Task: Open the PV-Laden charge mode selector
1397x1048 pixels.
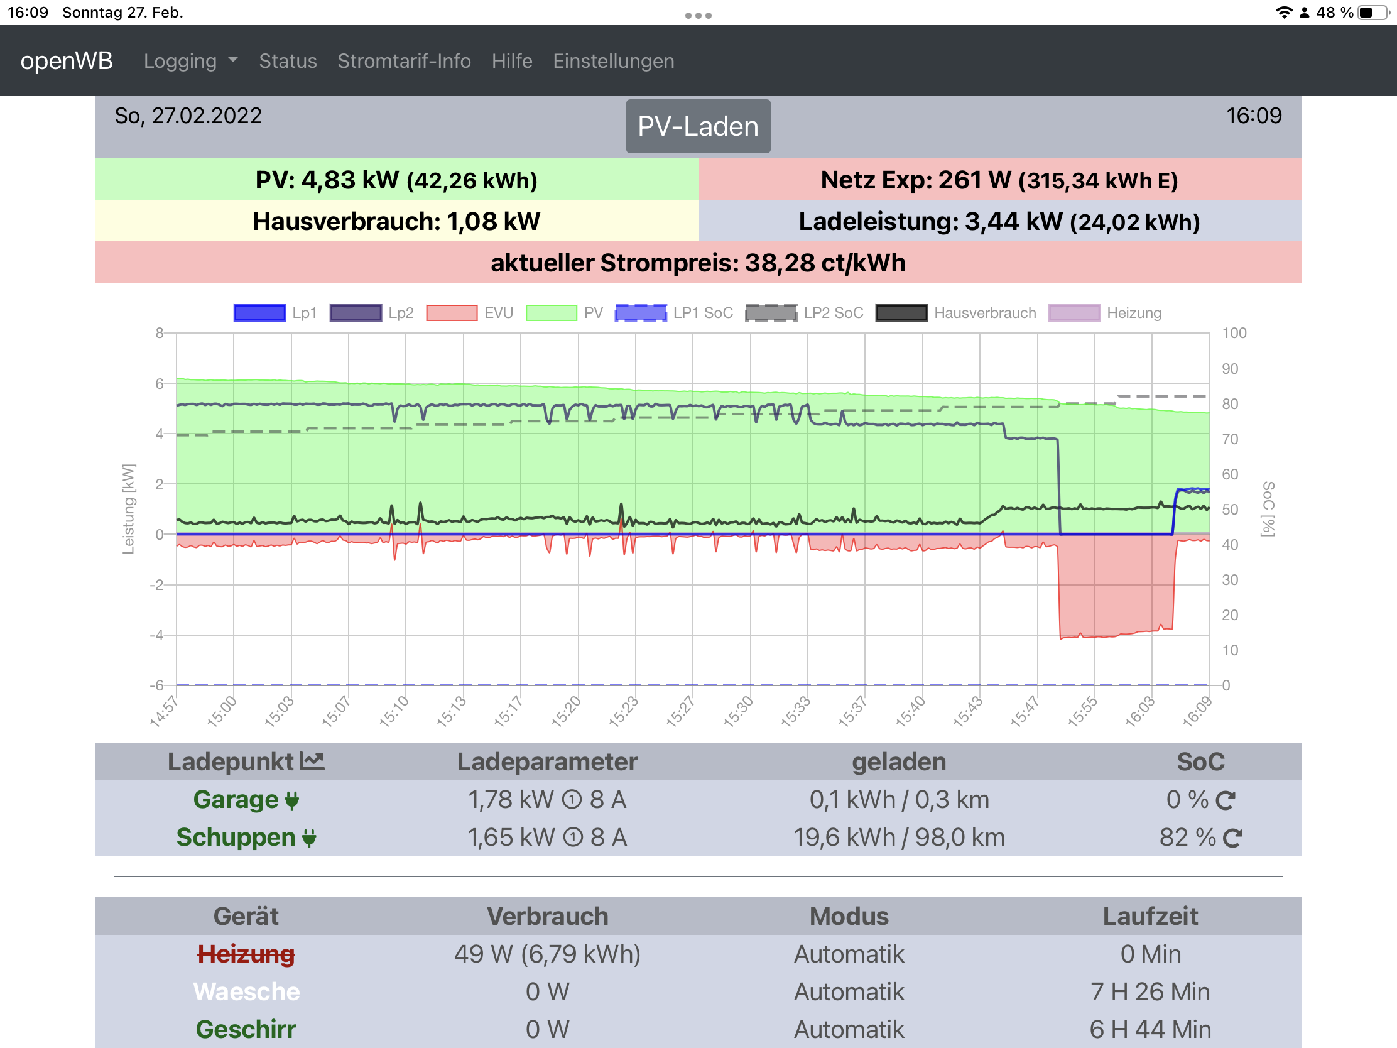Action: [698, 126]
